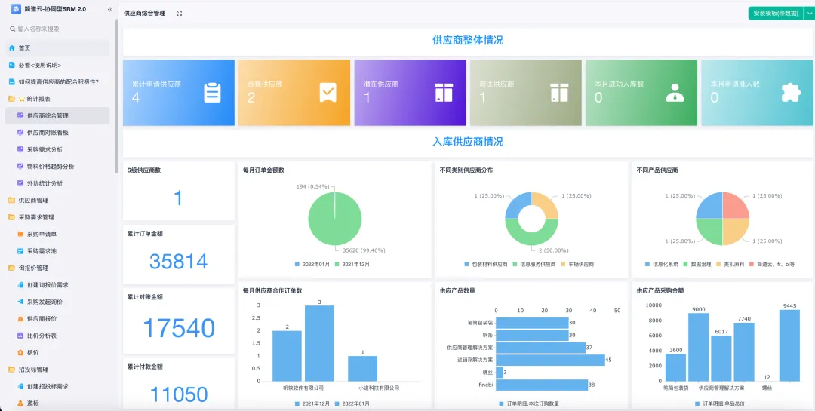Click clipboard icon on 累计申请供应商 card

[212, 93]
